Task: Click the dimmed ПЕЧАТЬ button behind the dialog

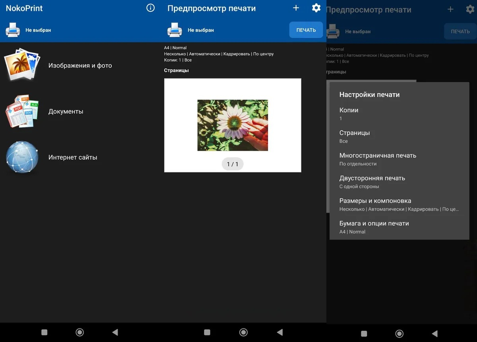Action: point(460,31)
